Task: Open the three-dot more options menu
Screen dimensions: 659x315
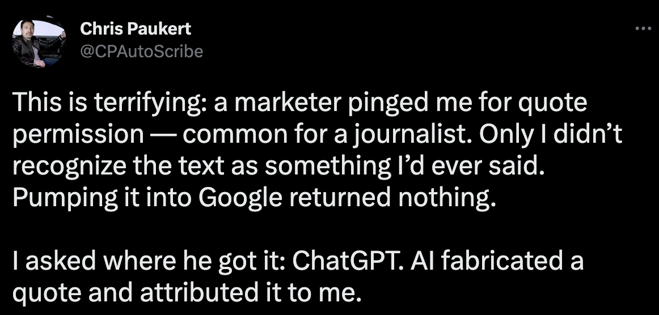Action: pos(643,29)
